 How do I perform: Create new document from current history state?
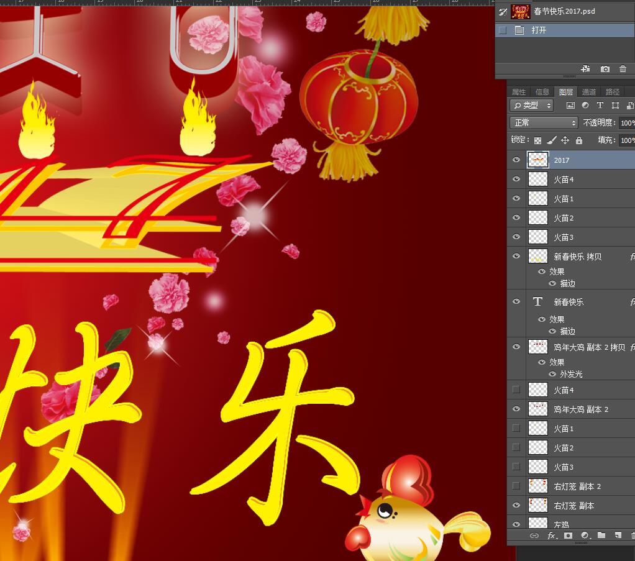(x=585, y=69)
